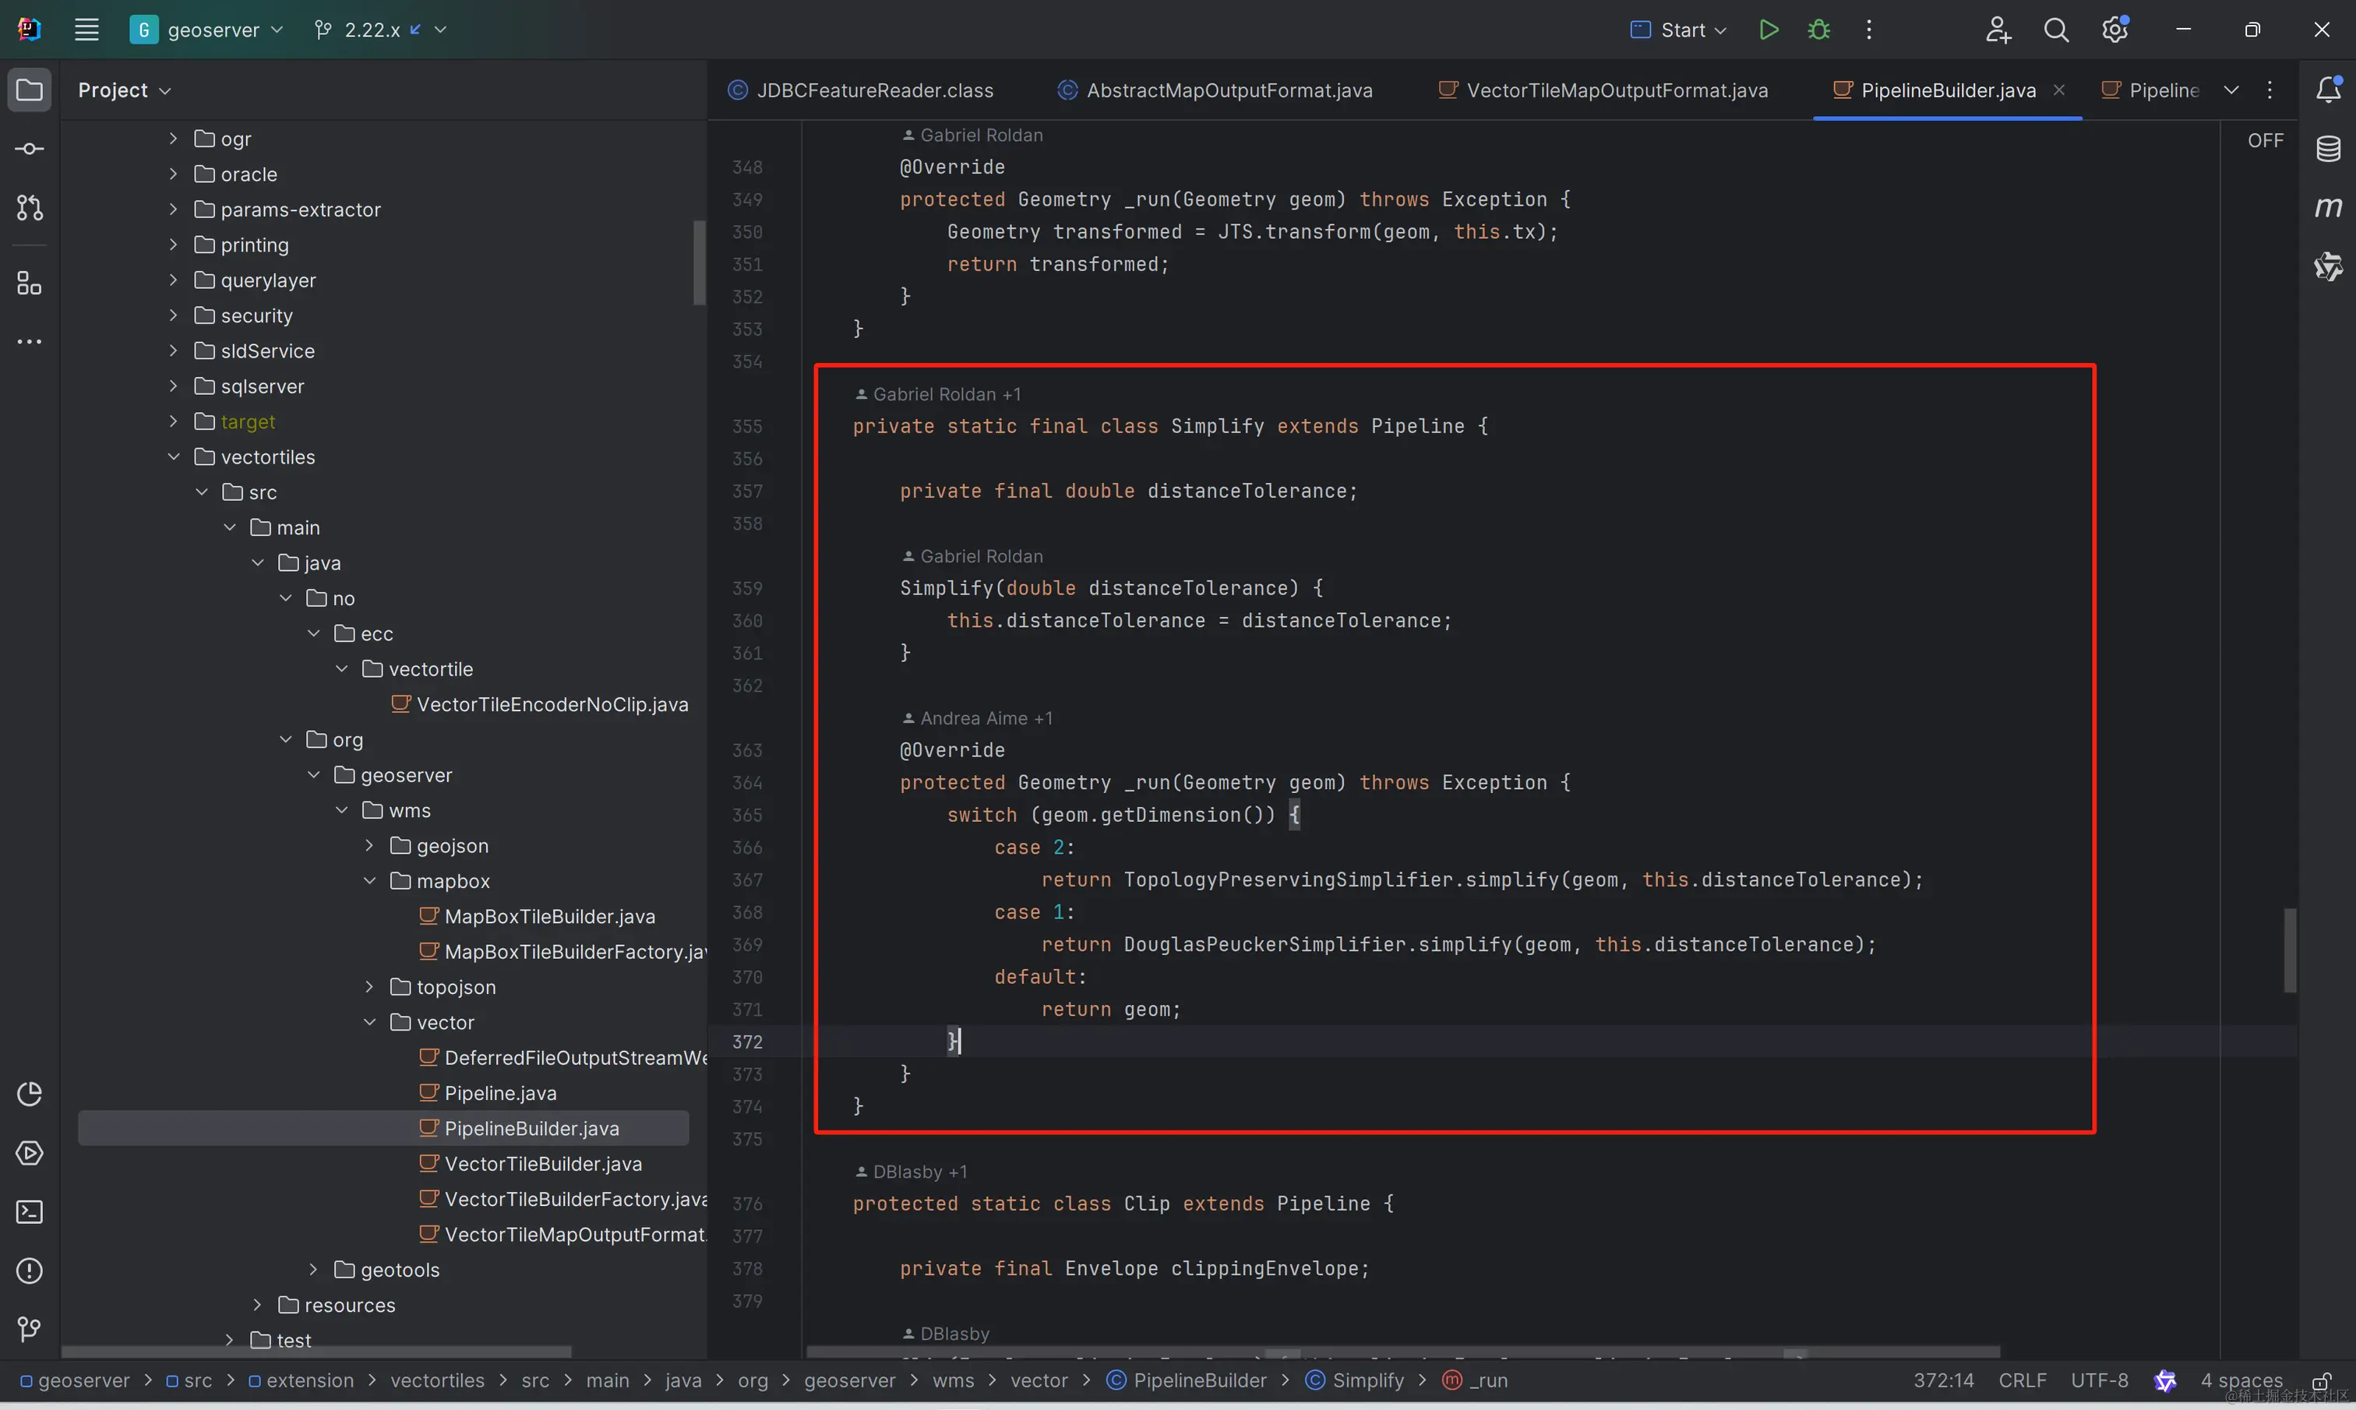Viewport: 2356px width, 1410px height.
Task: Open the Terminal tool window
Action: (30, 1212)
